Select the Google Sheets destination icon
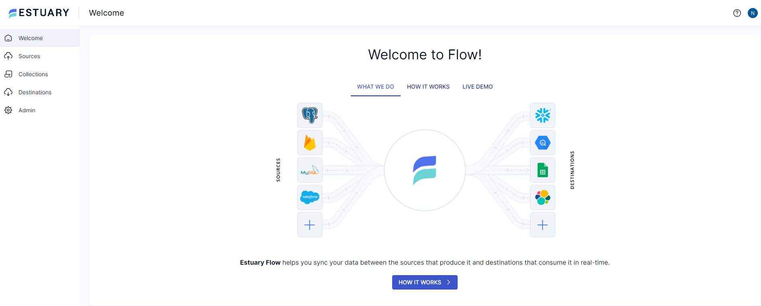This screenshot has height=306, width=761. [543, 170]
